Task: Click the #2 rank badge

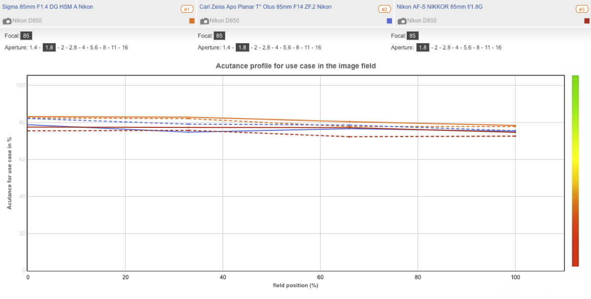Action: coord(385,9)
